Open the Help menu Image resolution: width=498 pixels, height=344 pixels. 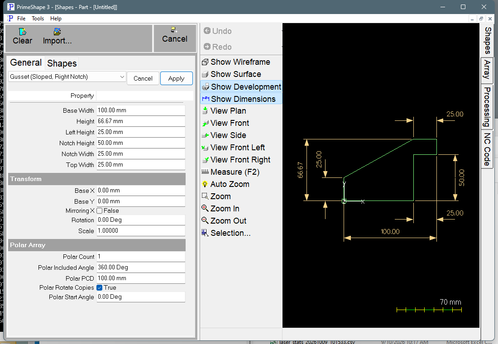56,19
